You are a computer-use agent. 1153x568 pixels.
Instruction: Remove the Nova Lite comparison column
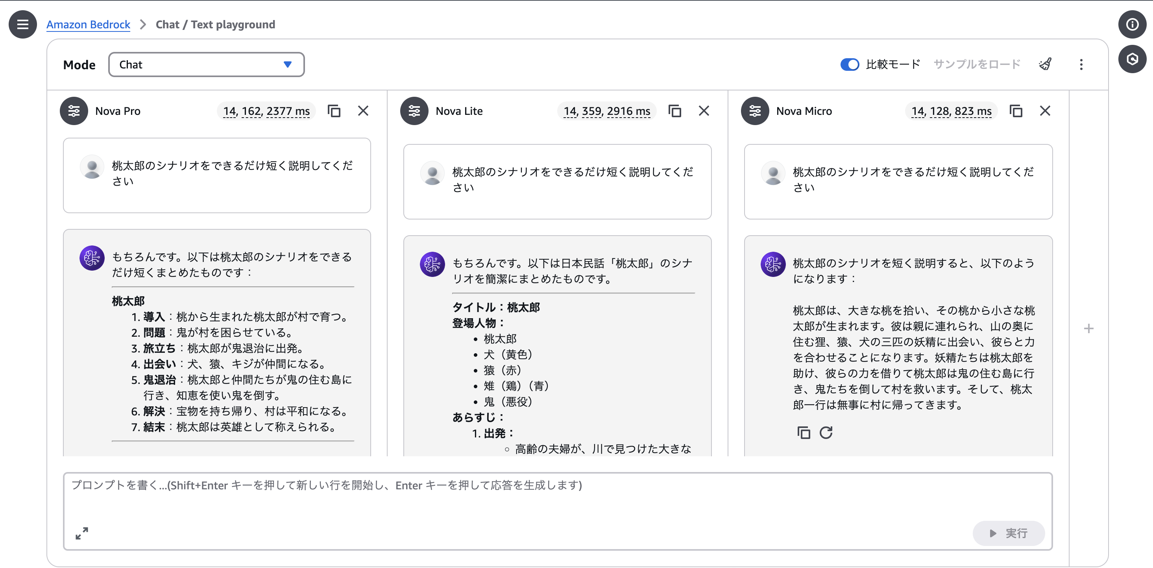click(x=704, y=111)
